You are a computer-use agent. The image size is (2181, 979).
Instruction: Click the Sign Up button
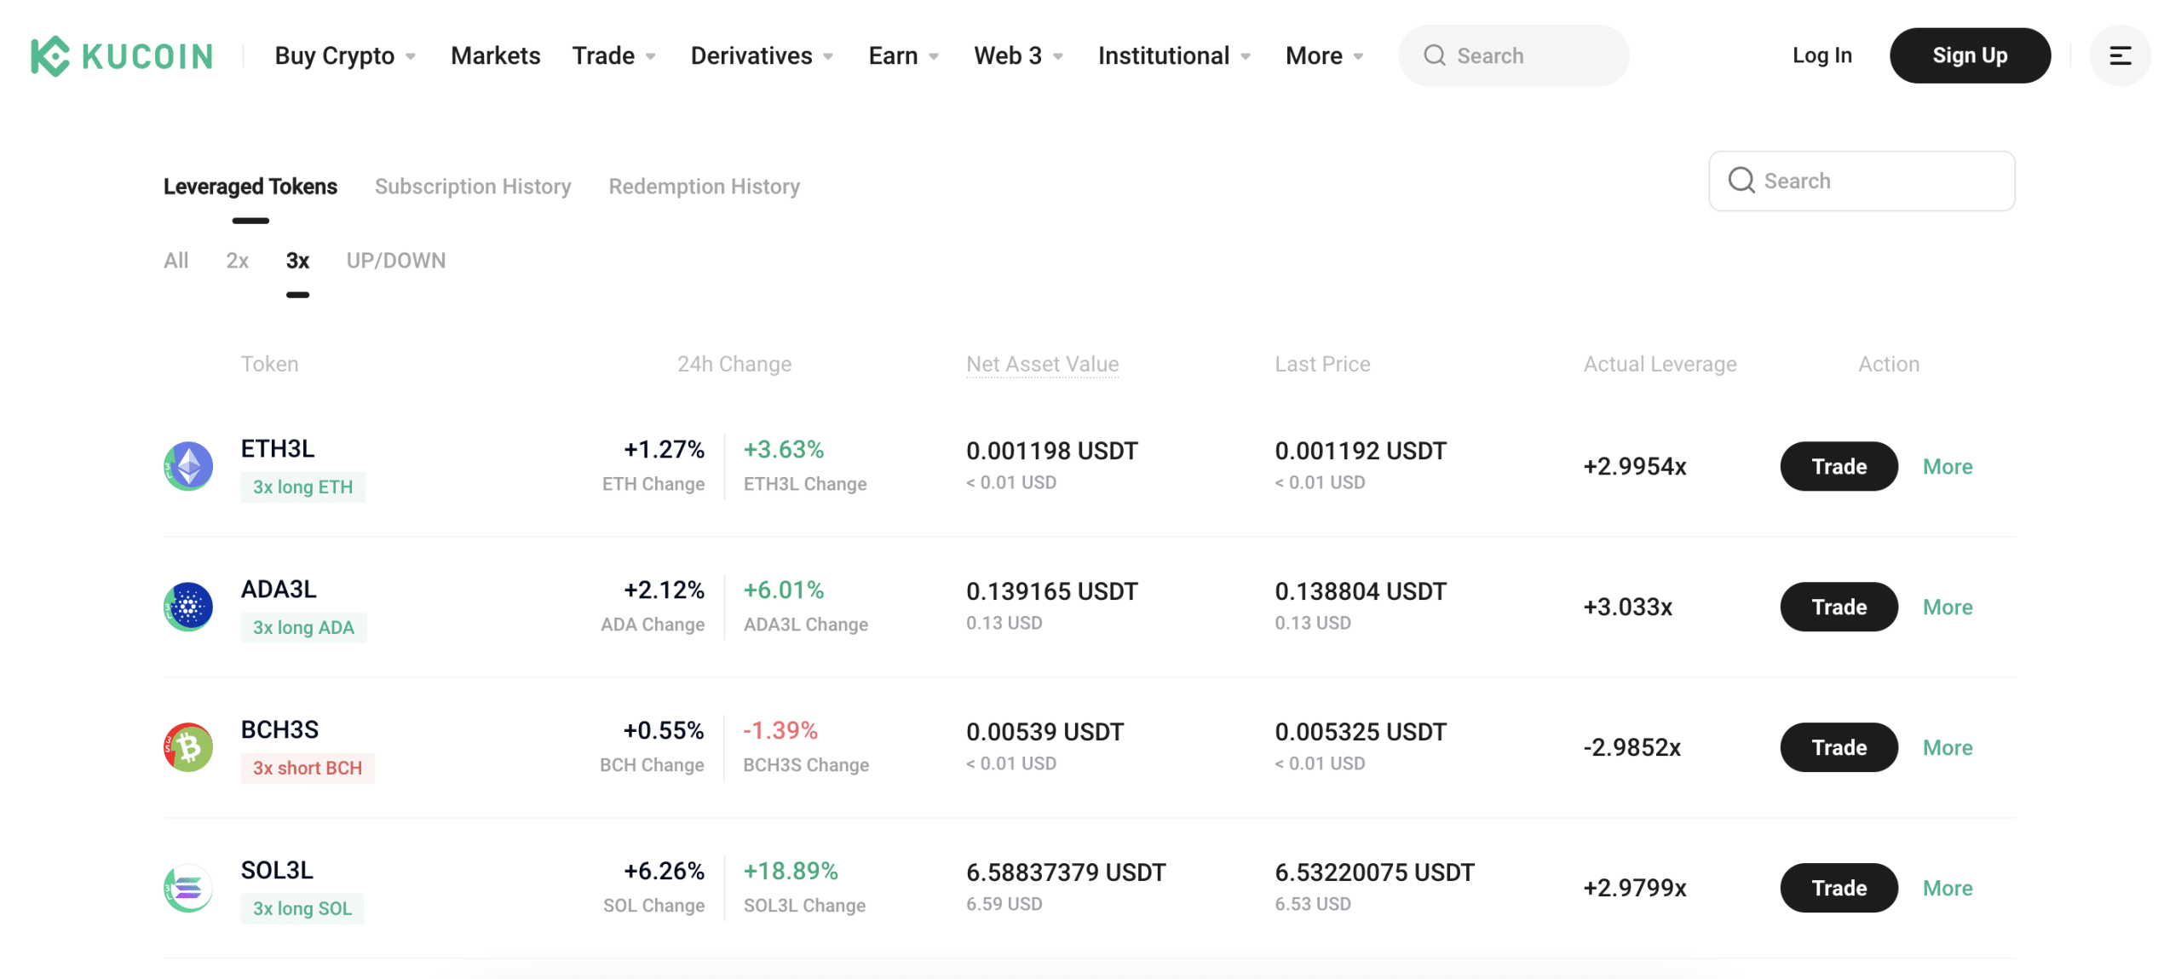1969,56
